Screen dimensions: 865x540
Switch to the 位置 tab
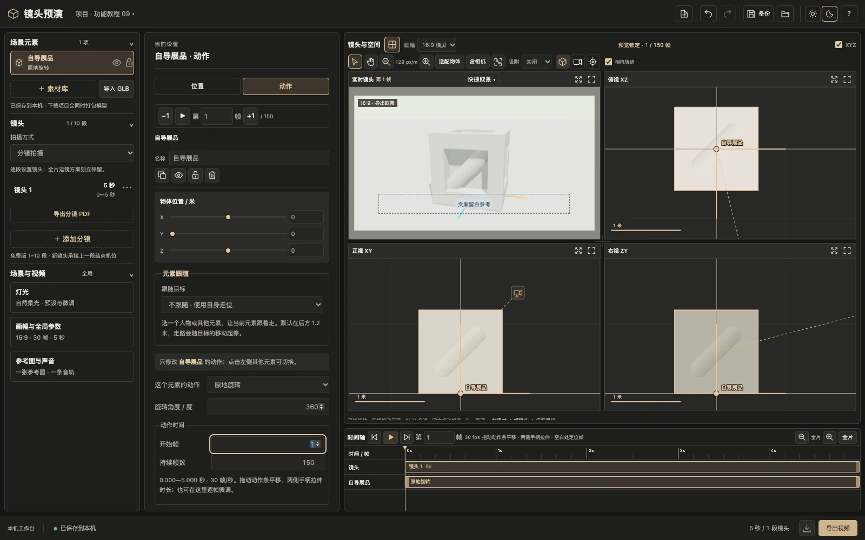click(197, 86)
